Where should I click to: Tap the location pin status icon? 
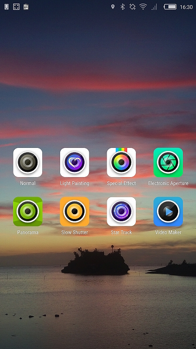point(113,7)
